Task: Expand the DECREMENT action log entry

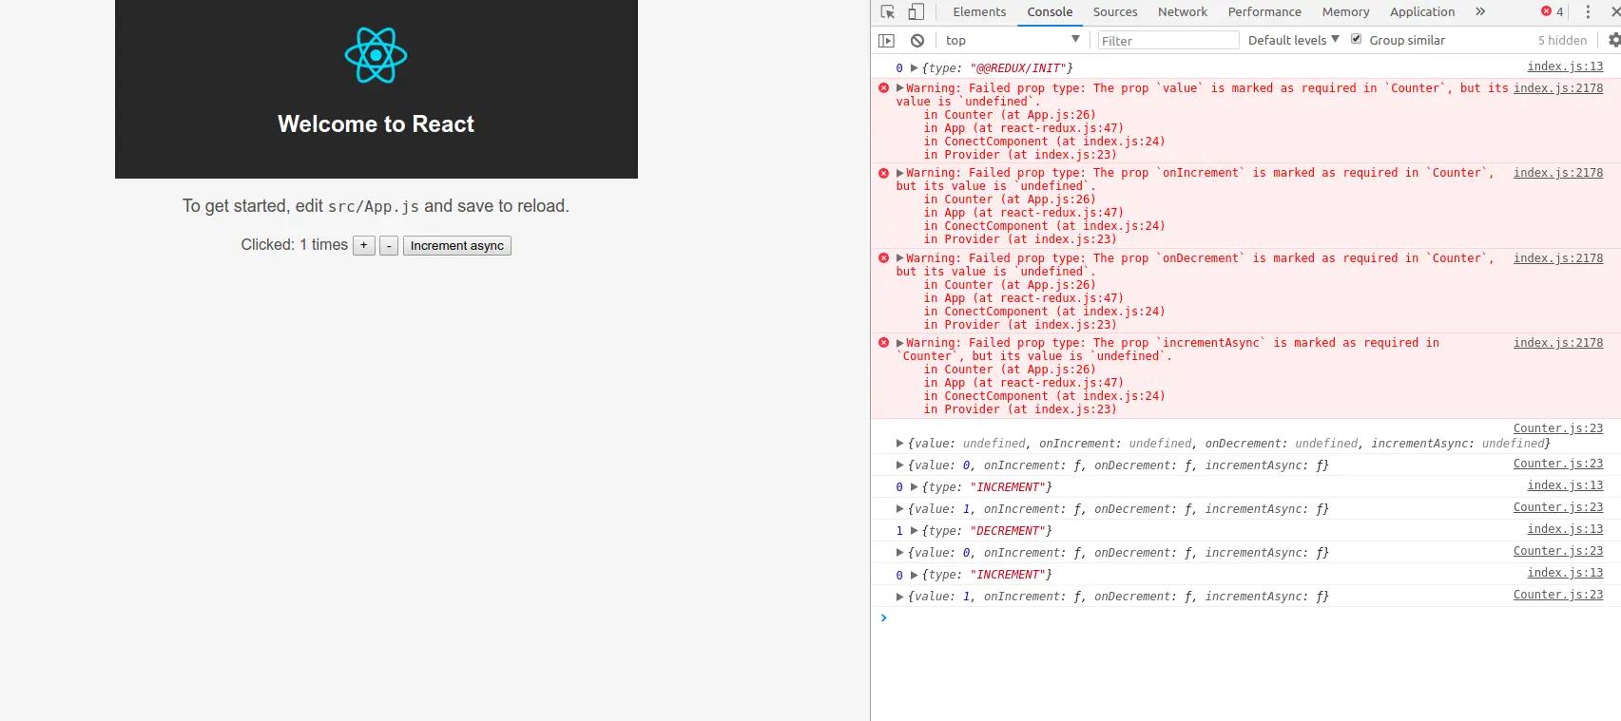Action: point(914,531)
